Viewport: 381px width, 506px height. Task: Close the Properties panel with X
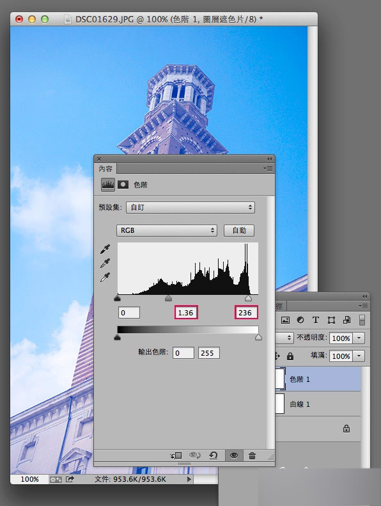coord(99,159)
